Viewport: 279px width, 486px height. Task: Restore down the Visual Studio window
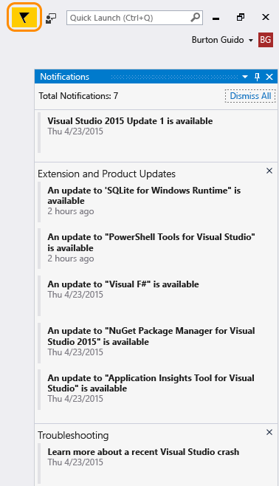[241, 18]
